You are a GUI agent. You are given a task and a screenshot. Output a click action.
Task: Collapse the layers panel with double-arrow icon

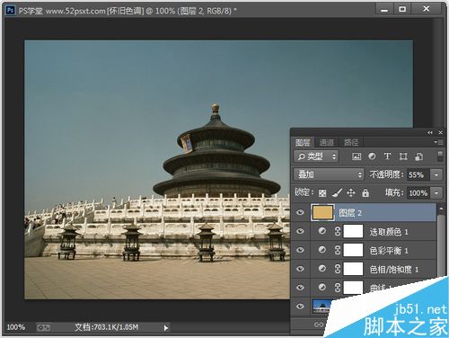coord(430,132)
